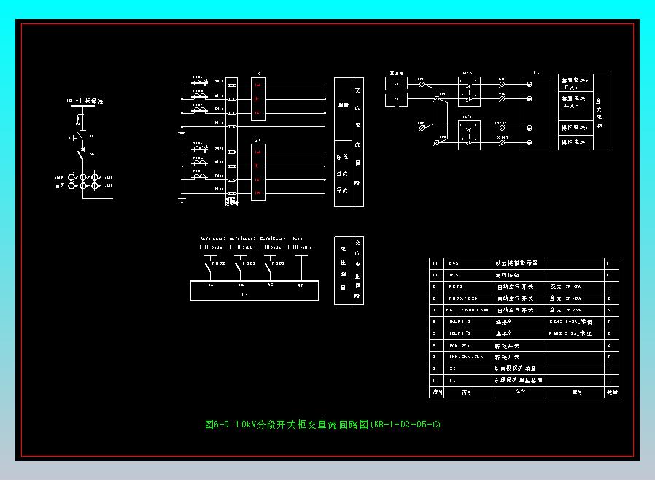Select the 2K terminal block with red labels
Screen dimensions: 655x480
point(258,172)
